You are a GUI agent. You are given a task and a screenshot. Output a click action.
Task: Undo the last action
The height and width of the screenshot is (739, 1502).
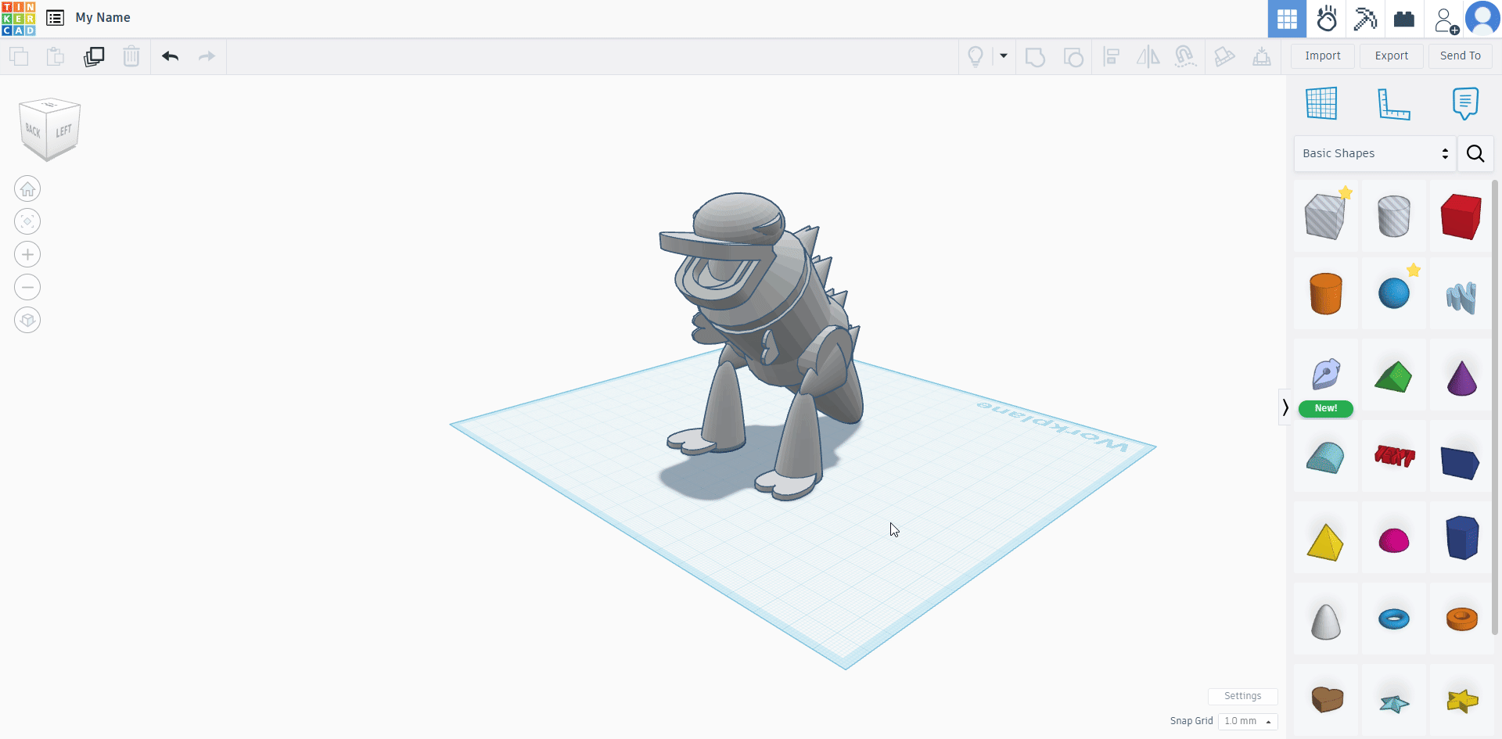(x=171, y=56)
